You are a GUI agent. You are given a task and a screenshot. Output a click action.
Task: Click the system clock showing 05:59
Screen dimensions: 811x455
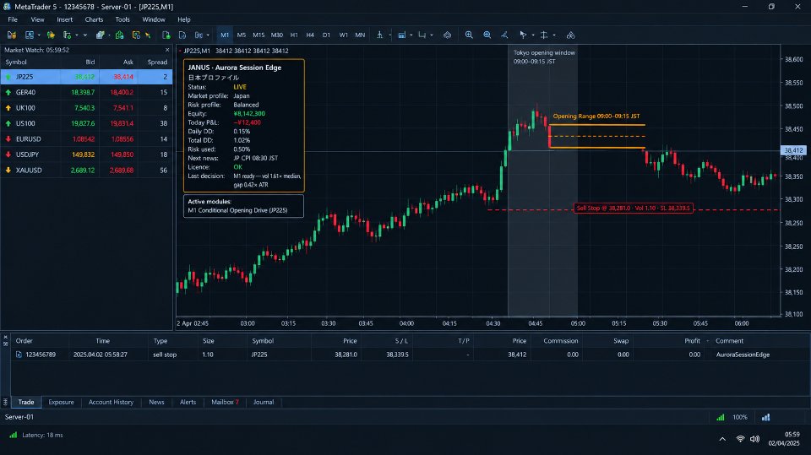pos(792,434)
